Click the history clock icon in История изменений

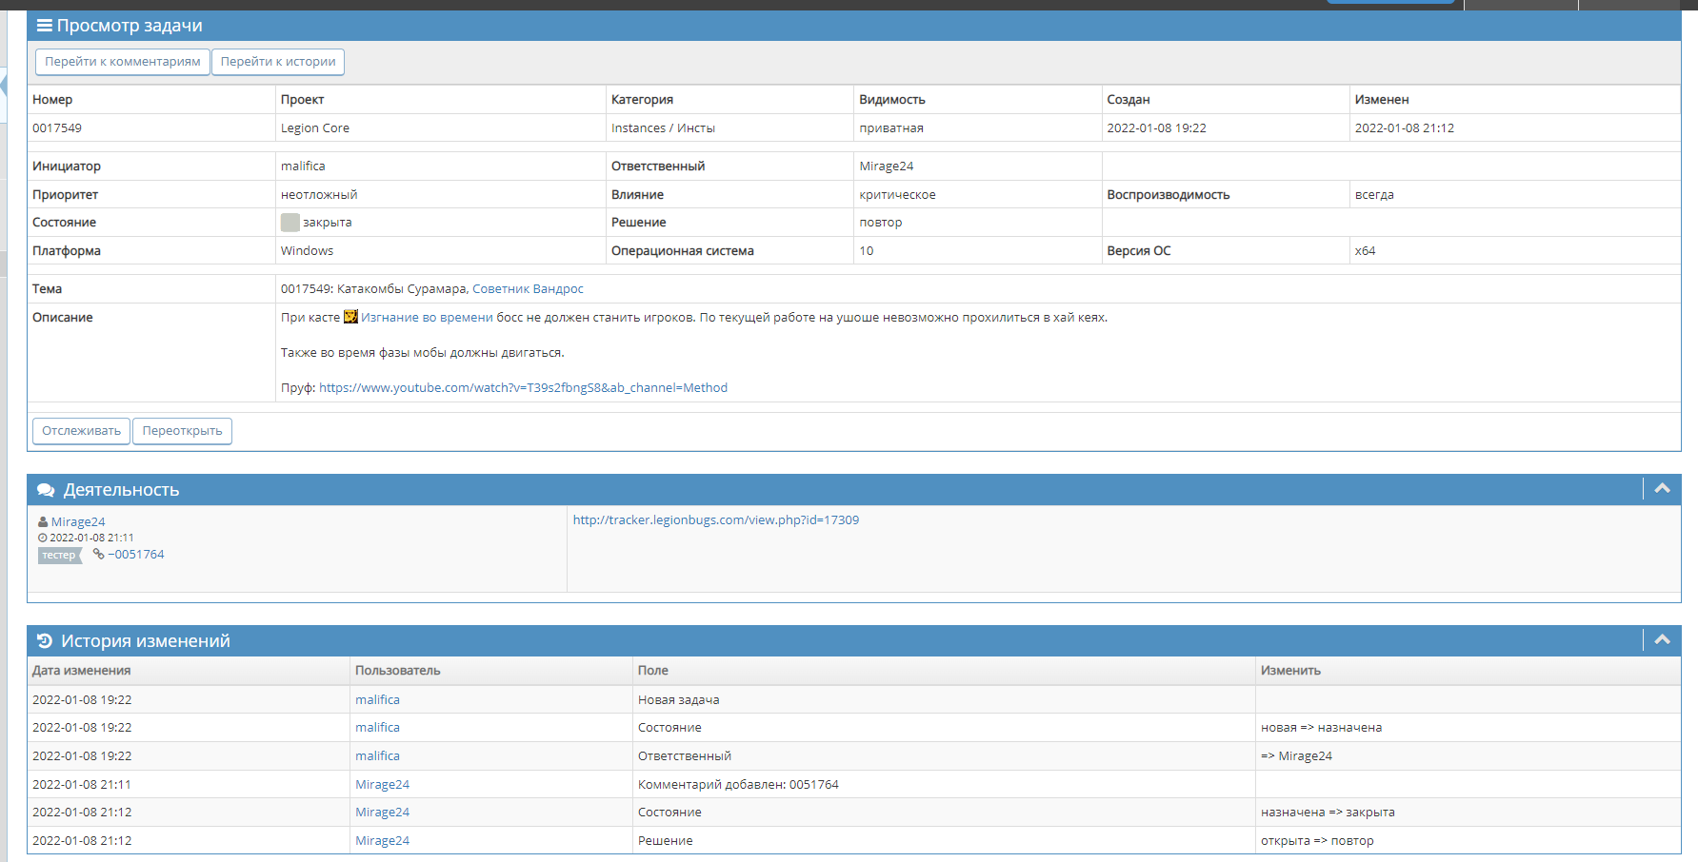(x=44, y=641)
